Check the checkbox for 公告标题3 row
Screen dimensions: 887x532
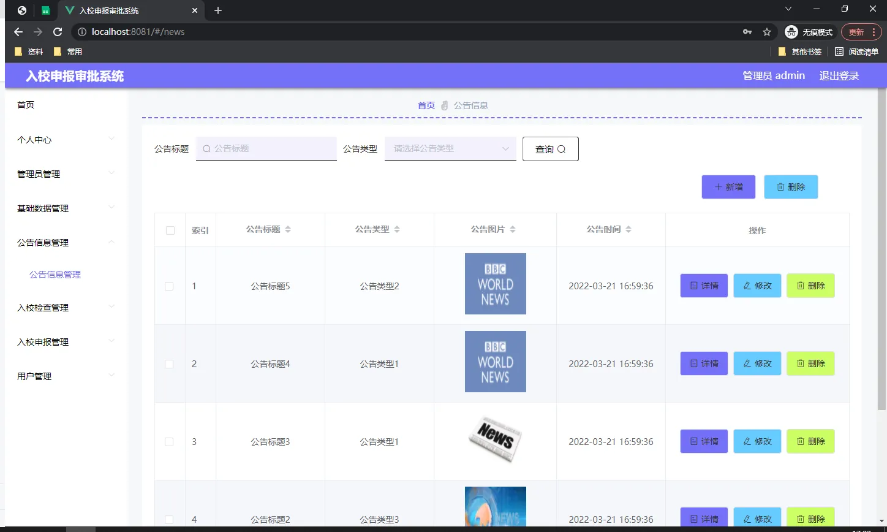(x=170, y=441)
